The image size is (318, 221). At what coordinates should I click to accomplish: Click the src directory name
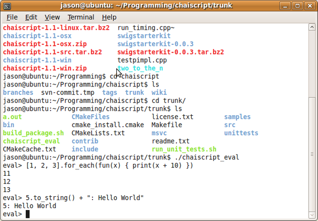[230, 125]
